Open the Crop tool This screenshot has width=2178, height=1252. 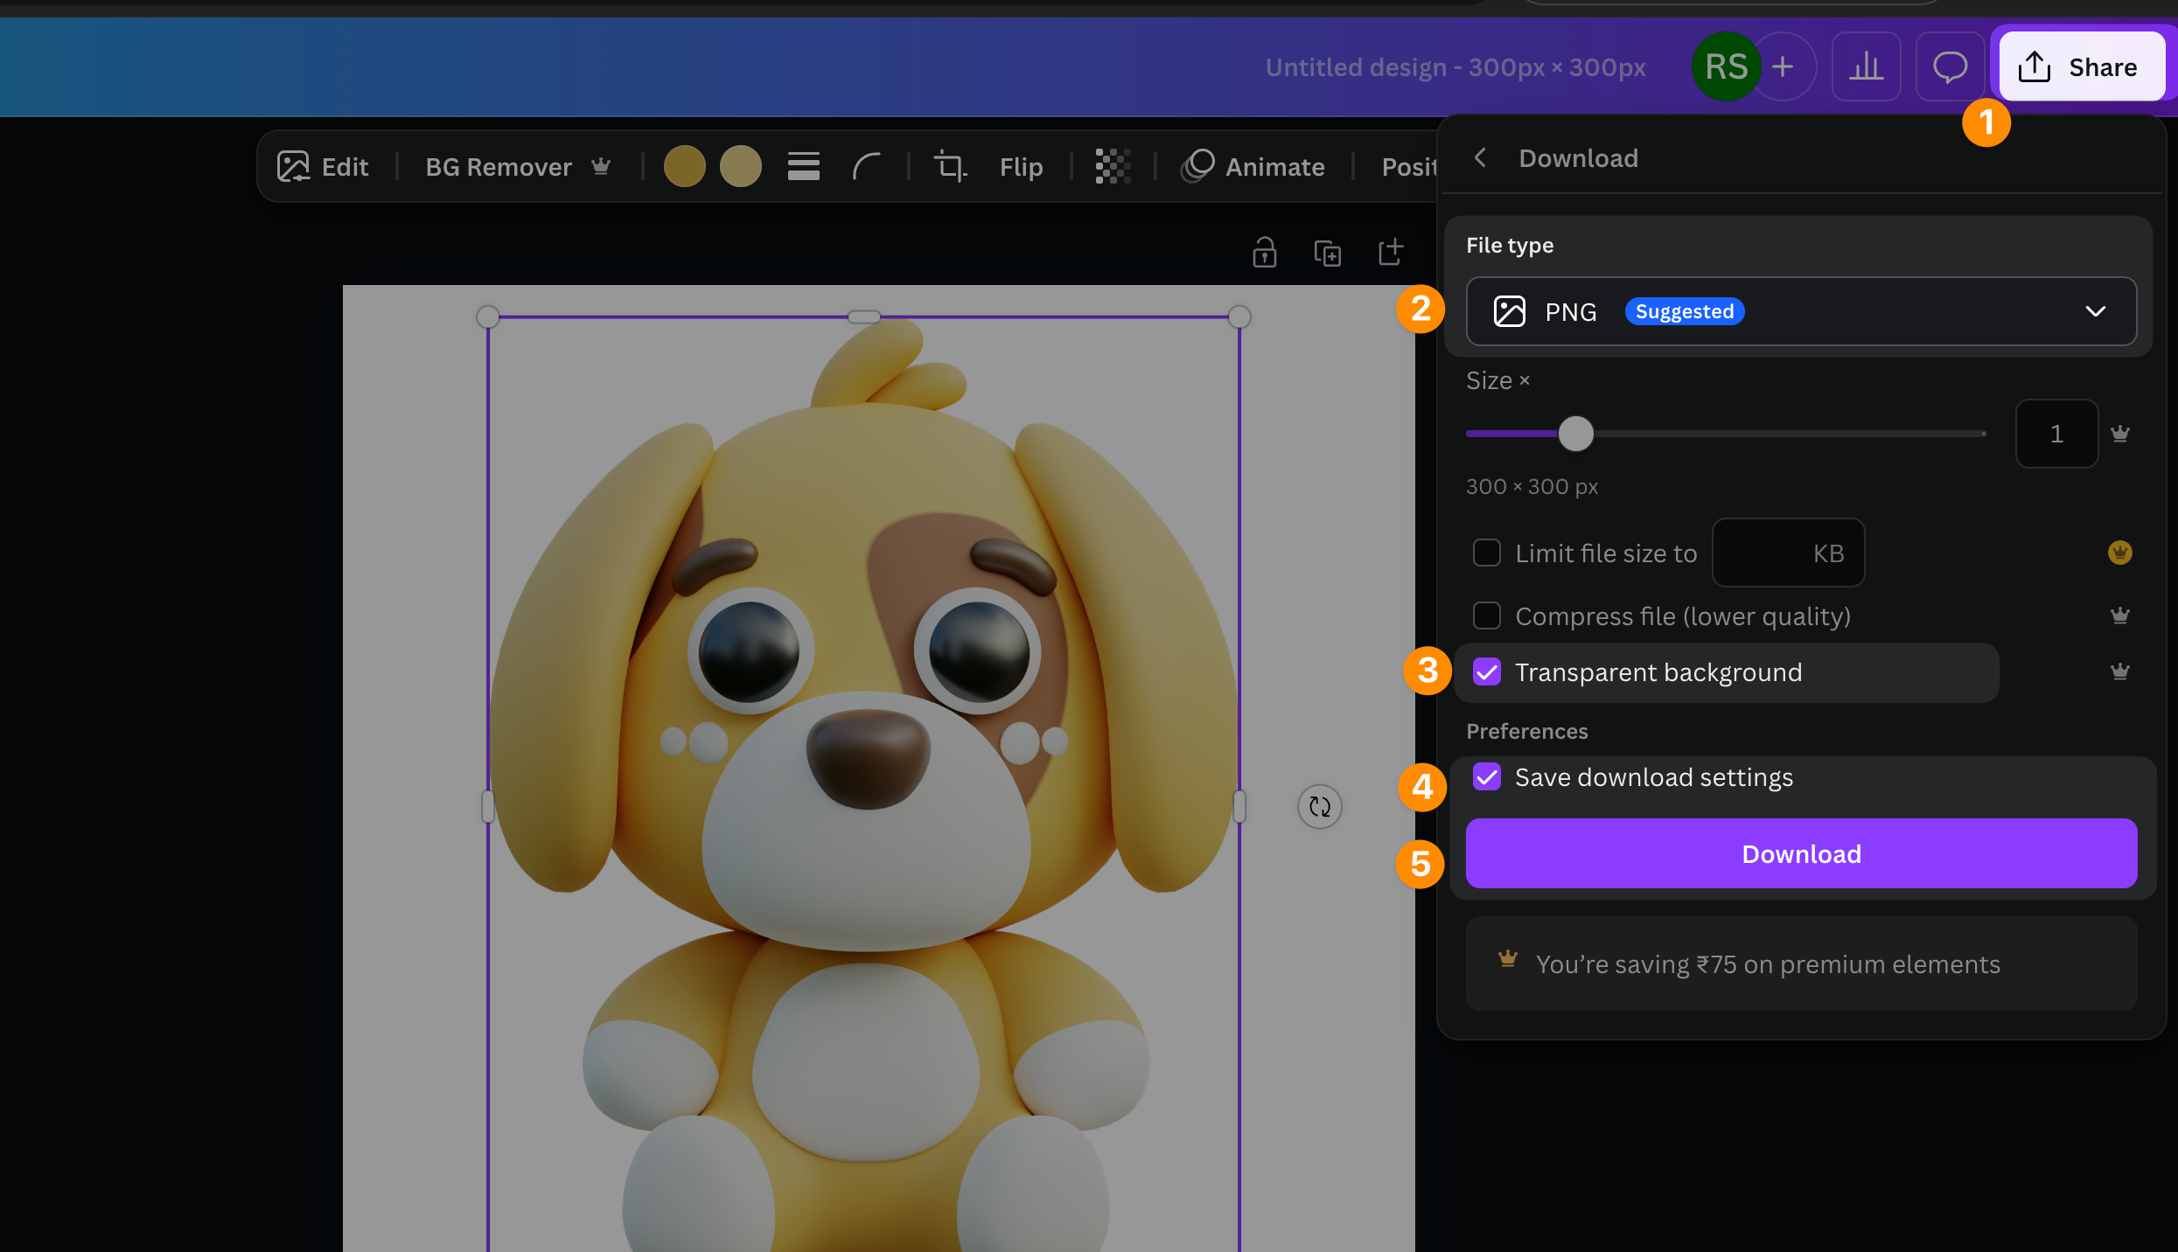(x=950, y=166)
